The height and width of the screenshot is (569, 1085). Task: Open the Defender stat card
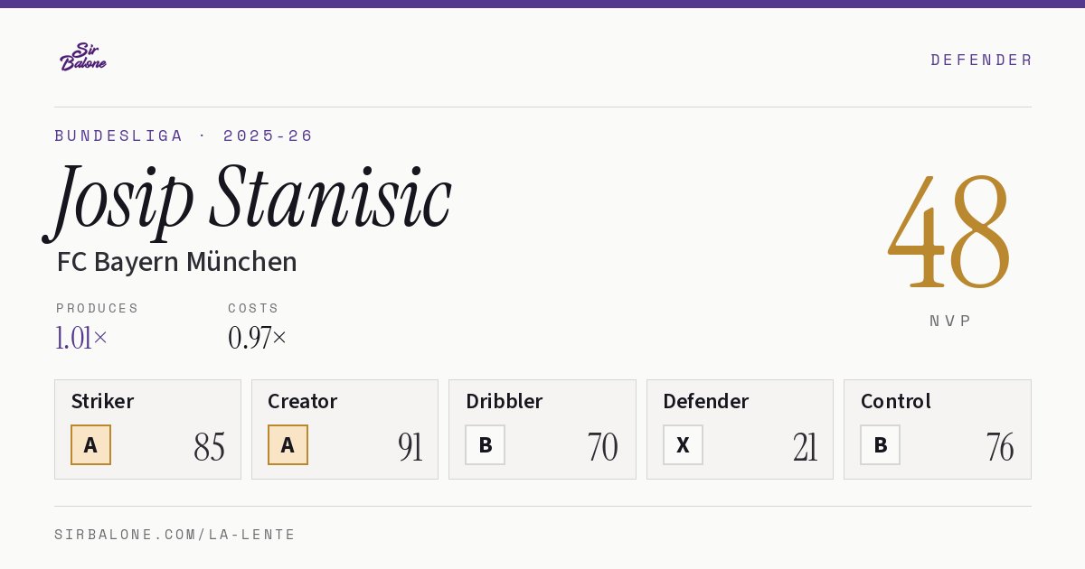pos(740,429)
